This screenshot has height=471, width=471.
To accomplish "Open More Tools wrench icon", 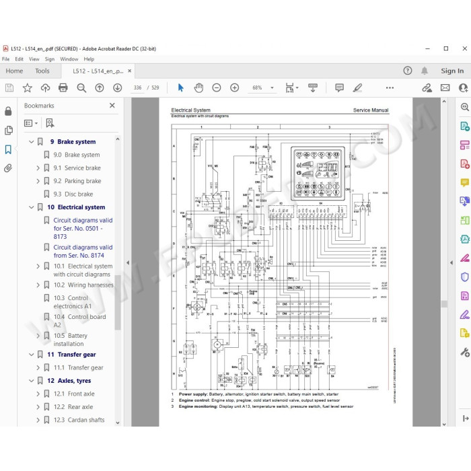I will [465, 352].
